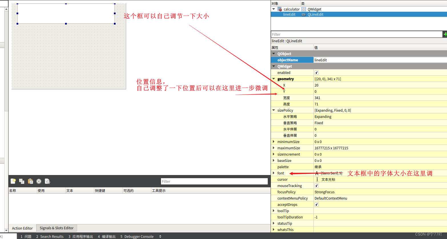Click the 名称 column header in Action Editor
The height and width of the screenshot is (239, 447).
tap(23, 190)
